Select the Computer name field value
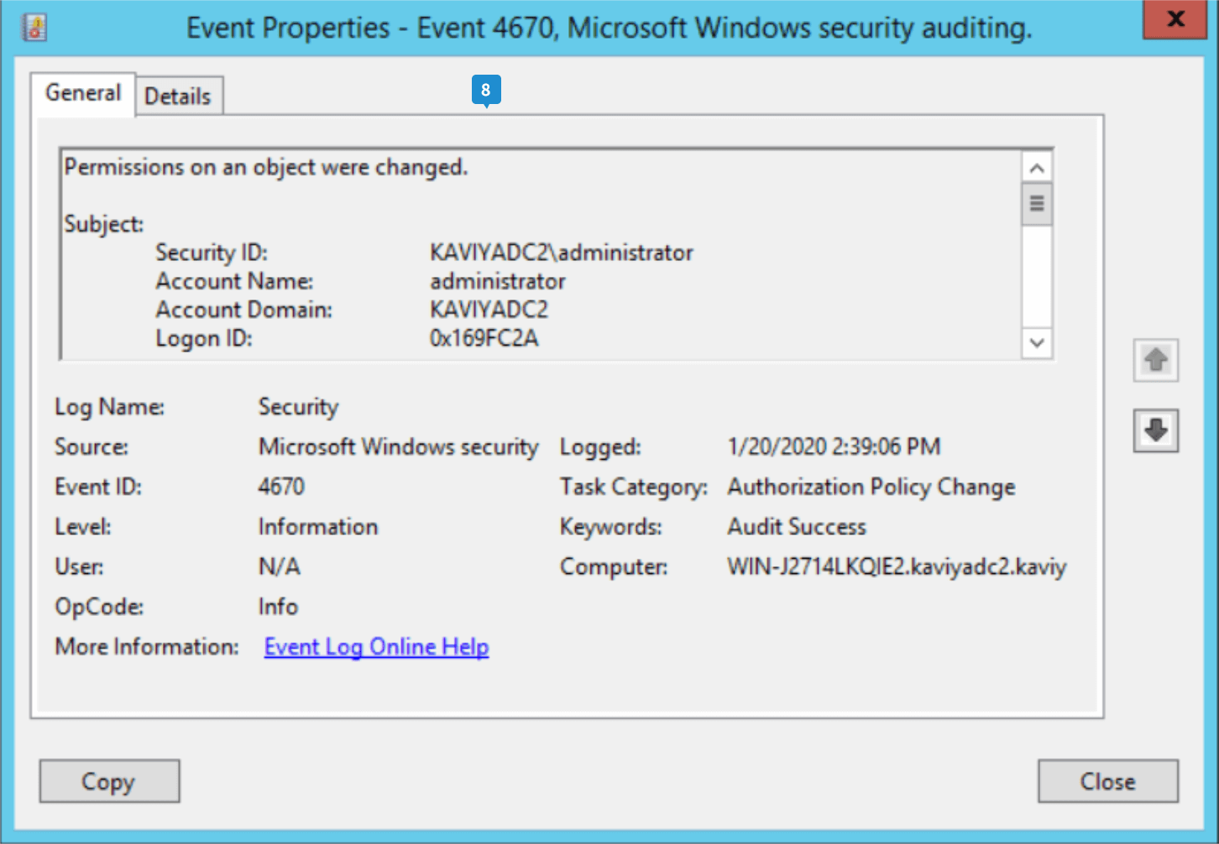The height and width of the screenshot is (844, 1219). [896, 567]
